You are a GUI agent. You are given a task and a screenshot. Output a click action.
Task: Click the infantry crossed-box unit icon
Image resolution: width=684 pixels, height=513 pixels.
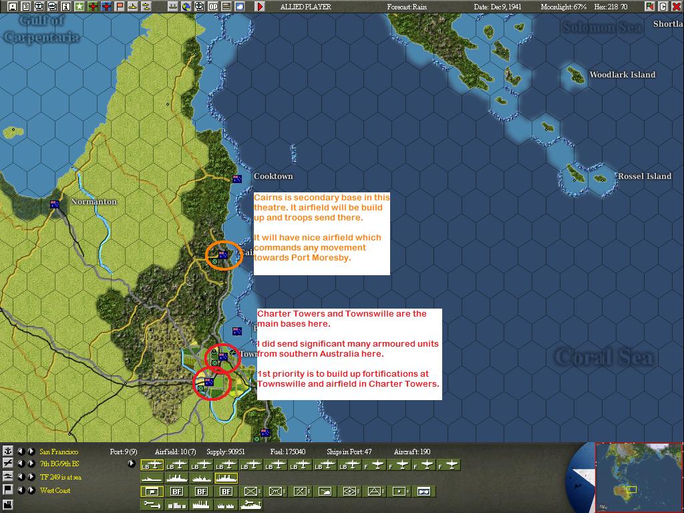[x=250, y=492]
